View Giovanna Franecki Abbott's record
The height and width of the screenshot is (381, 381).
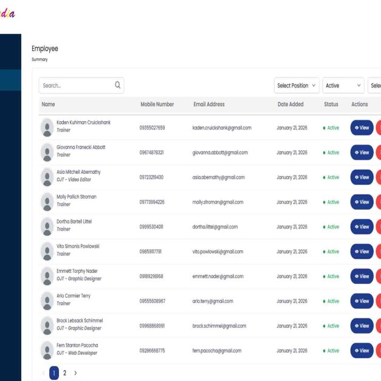click(362, 153)
